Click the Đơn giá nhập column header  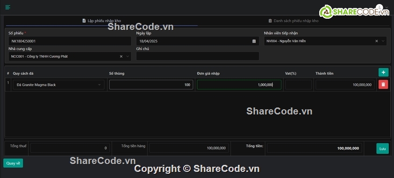click(208, 73)
